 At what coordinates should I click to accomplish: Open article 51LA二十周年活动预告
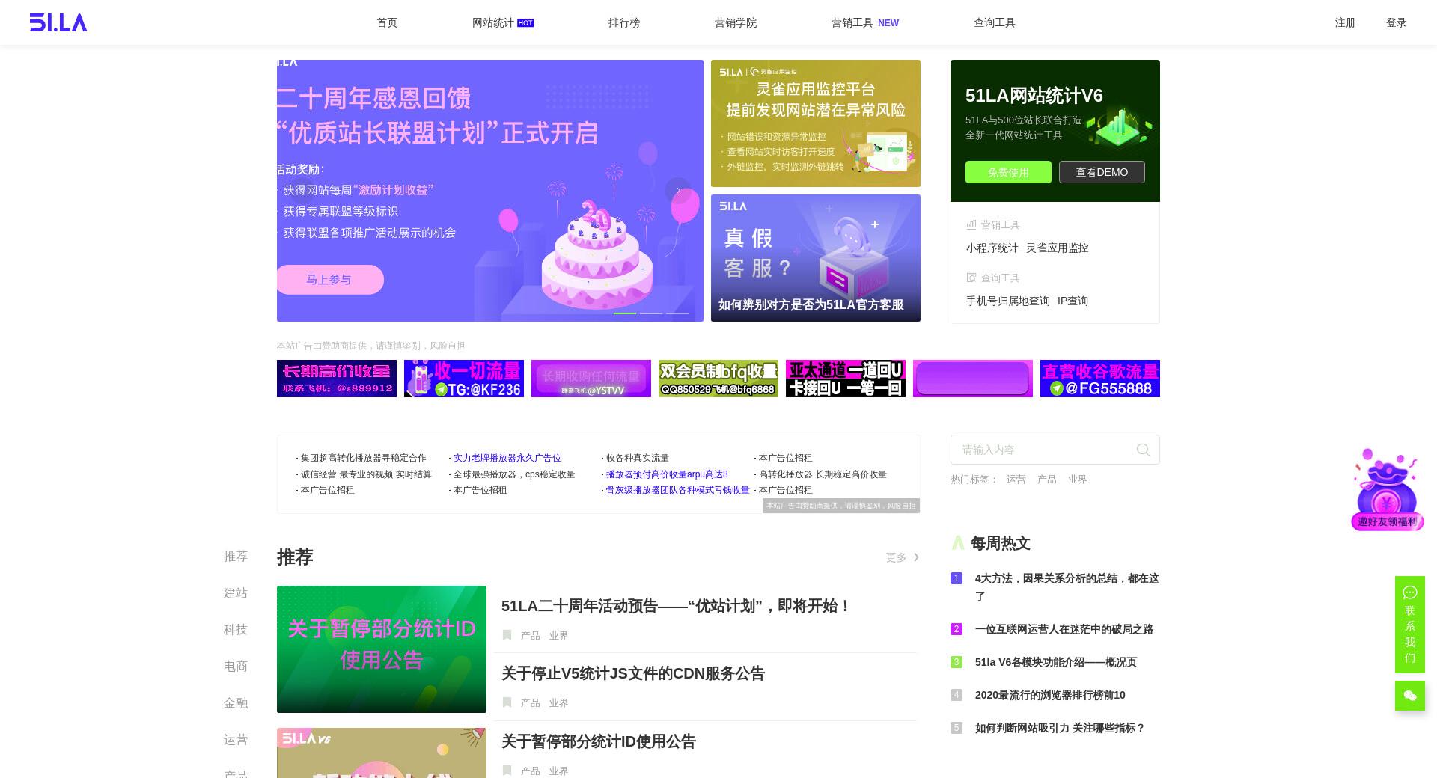tap(676, 606)
